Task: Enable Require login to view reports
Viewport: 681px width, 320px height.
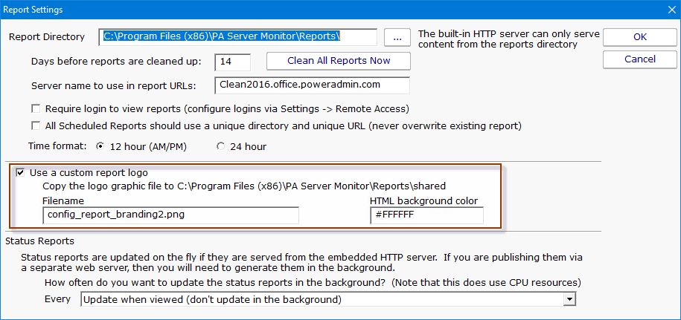Action: click(36, 109)
